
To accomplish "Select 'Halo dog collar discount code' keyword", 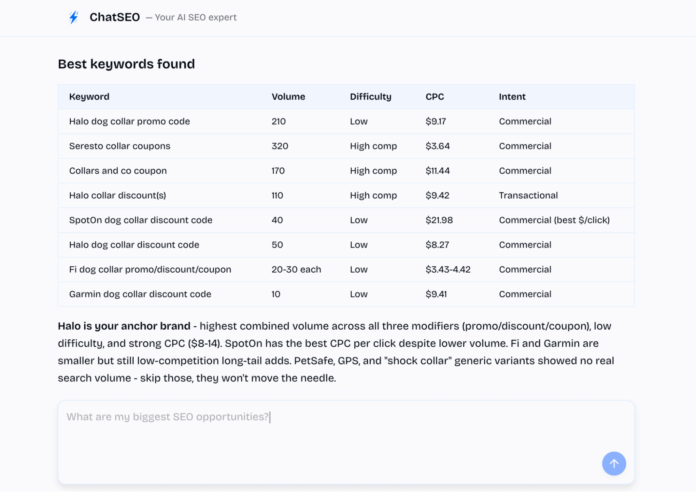I will tap(134, 245).
